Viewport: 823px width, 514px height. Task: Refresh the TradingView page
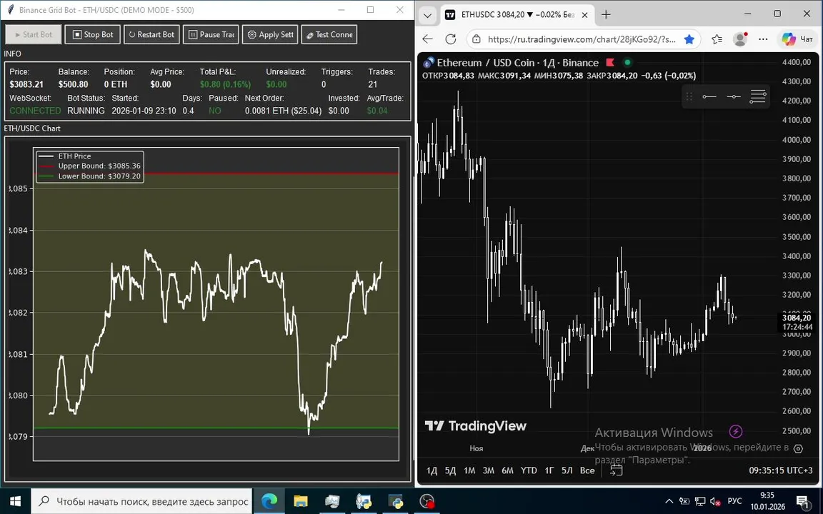(x=450, y=39)
